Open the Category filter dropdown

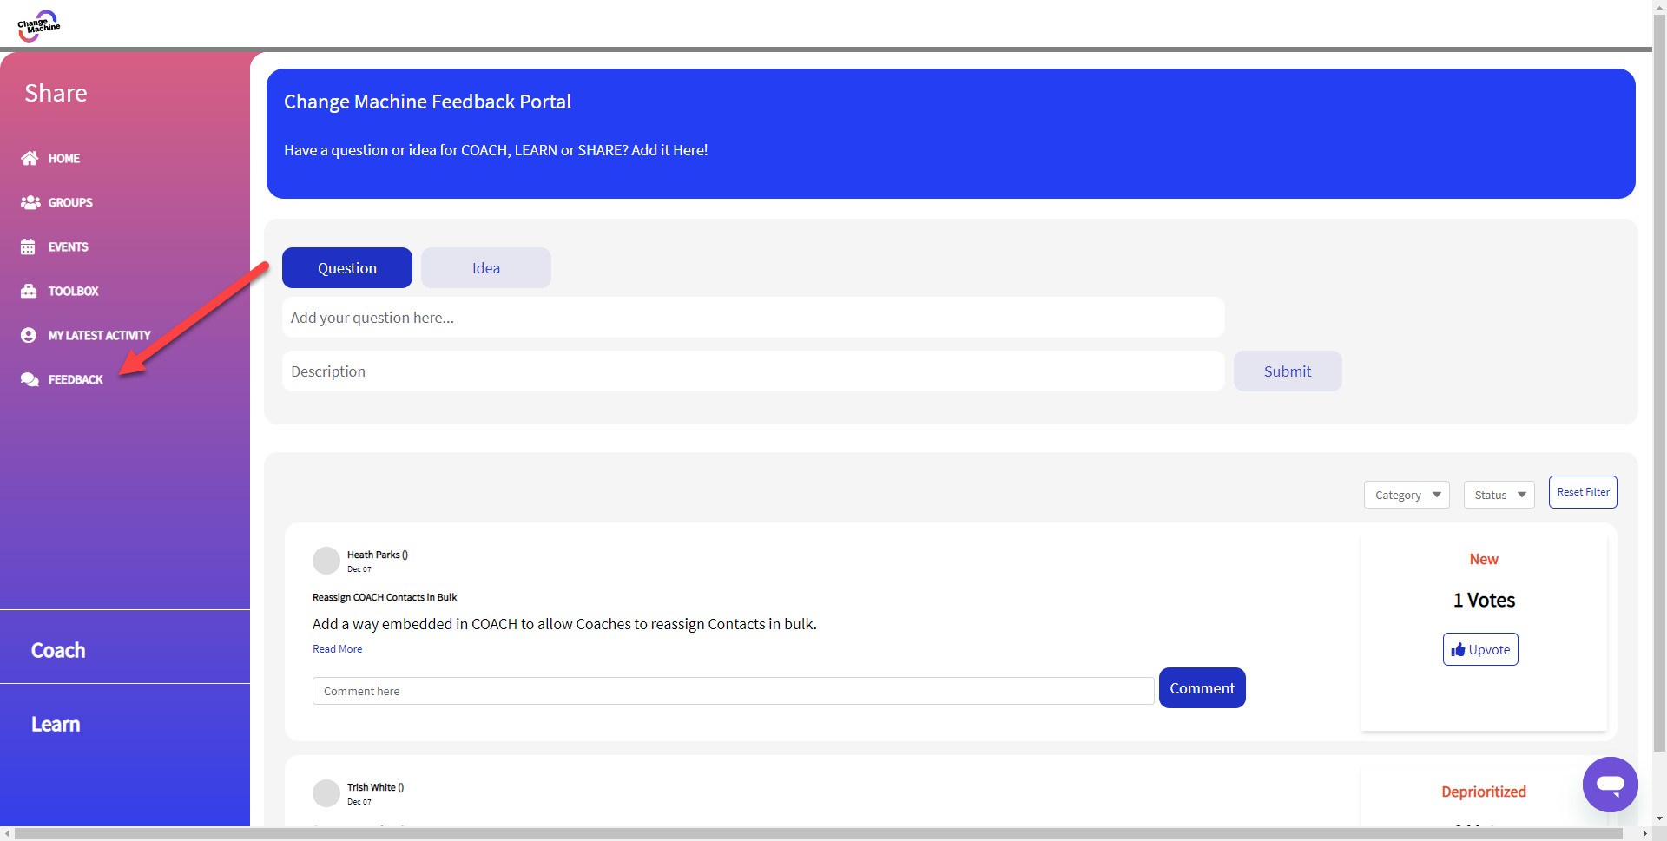[1407, 495]
